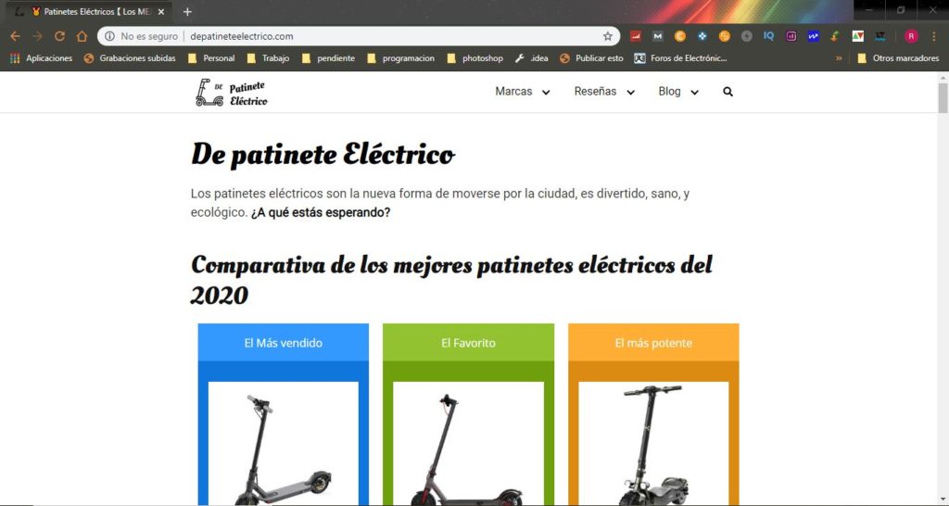Screen dimensions: 949x506
Task: Click the 'LT' extension icon
Action: tap(880, 36)
